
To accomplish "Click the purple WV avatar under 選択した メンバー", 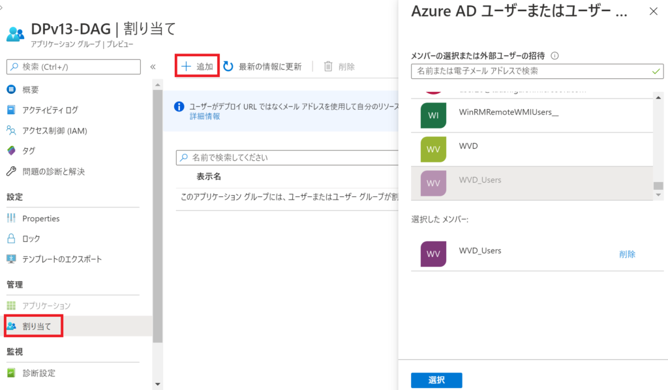I will [x=433, y=254].
